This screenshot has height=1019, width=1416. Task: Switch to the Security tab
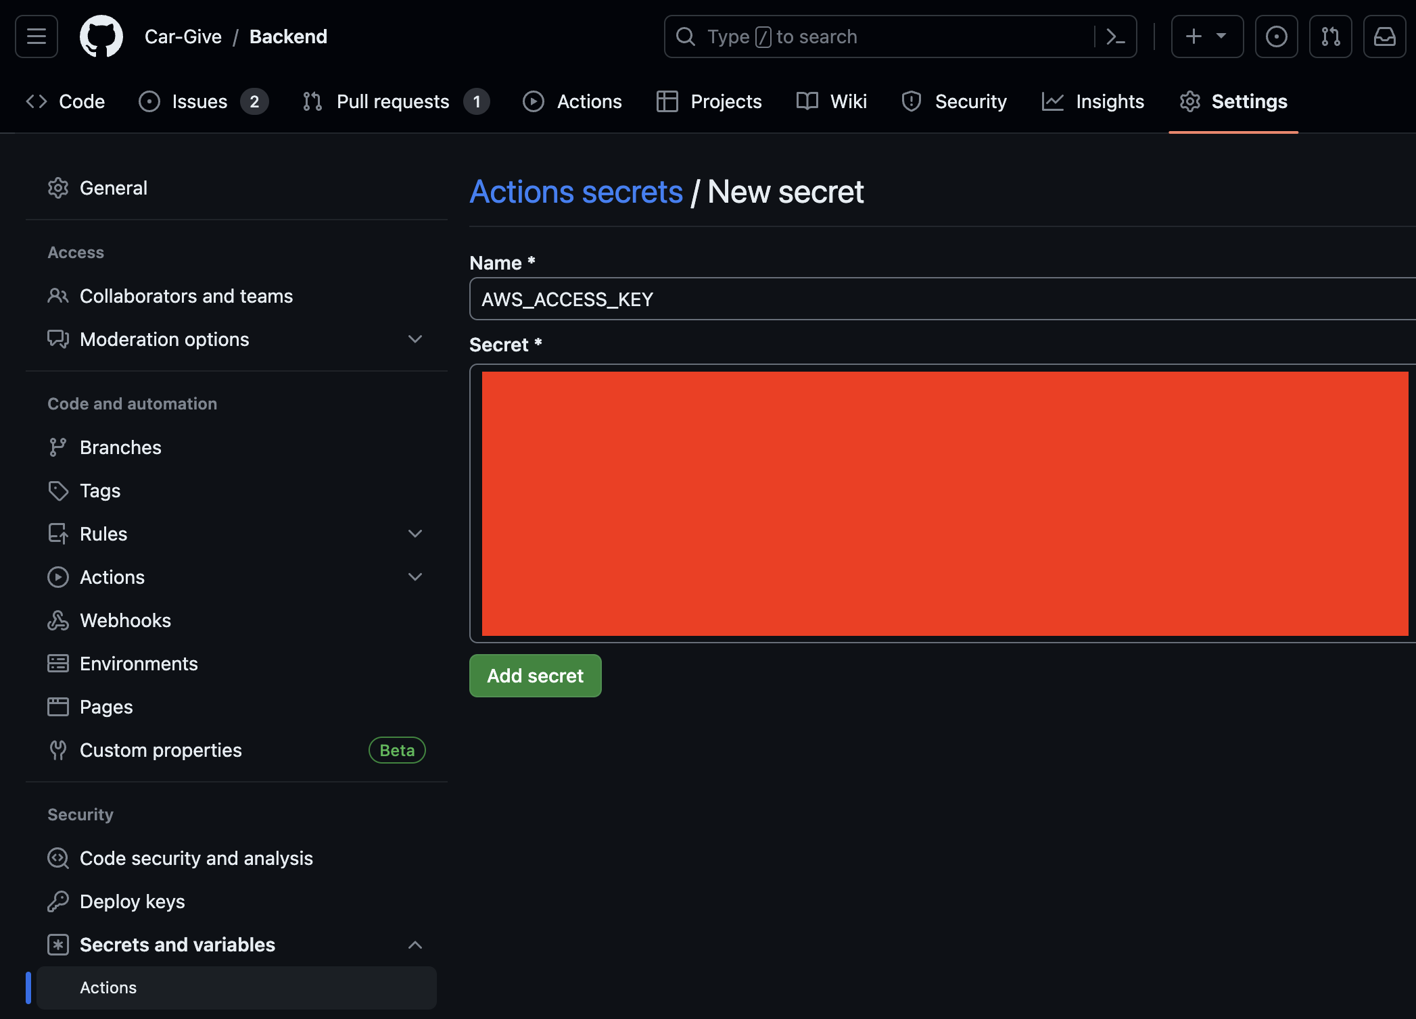[953, 101]
